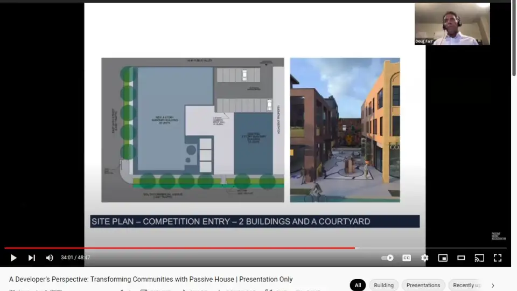
Task: Turn on closed captions
Action: click(x=407, y=258)
